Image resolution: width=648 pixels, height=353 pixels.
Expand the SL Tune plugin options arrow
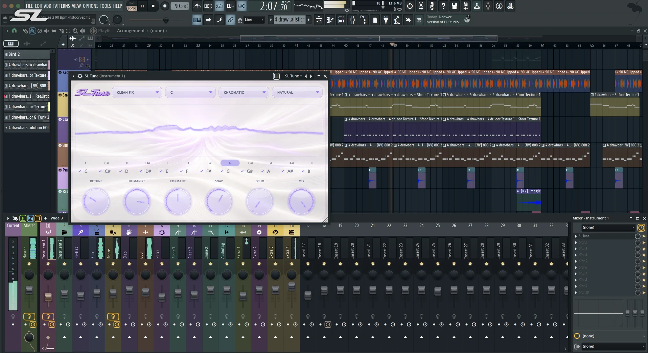click(x=73, y=76)
